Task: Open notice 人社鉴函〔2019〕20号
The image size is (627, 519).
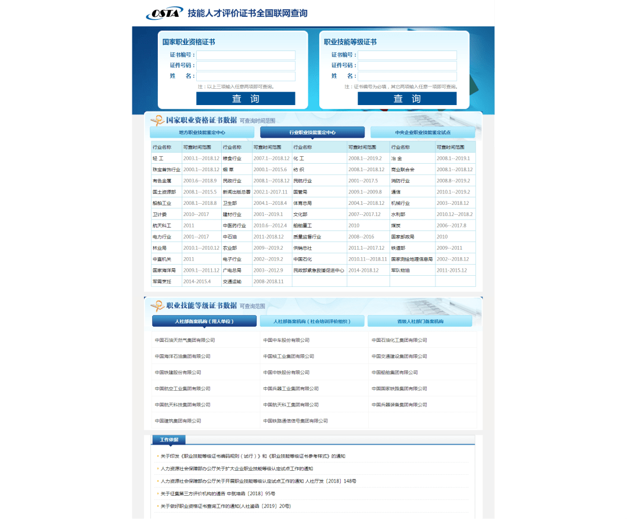Action: 225,506
